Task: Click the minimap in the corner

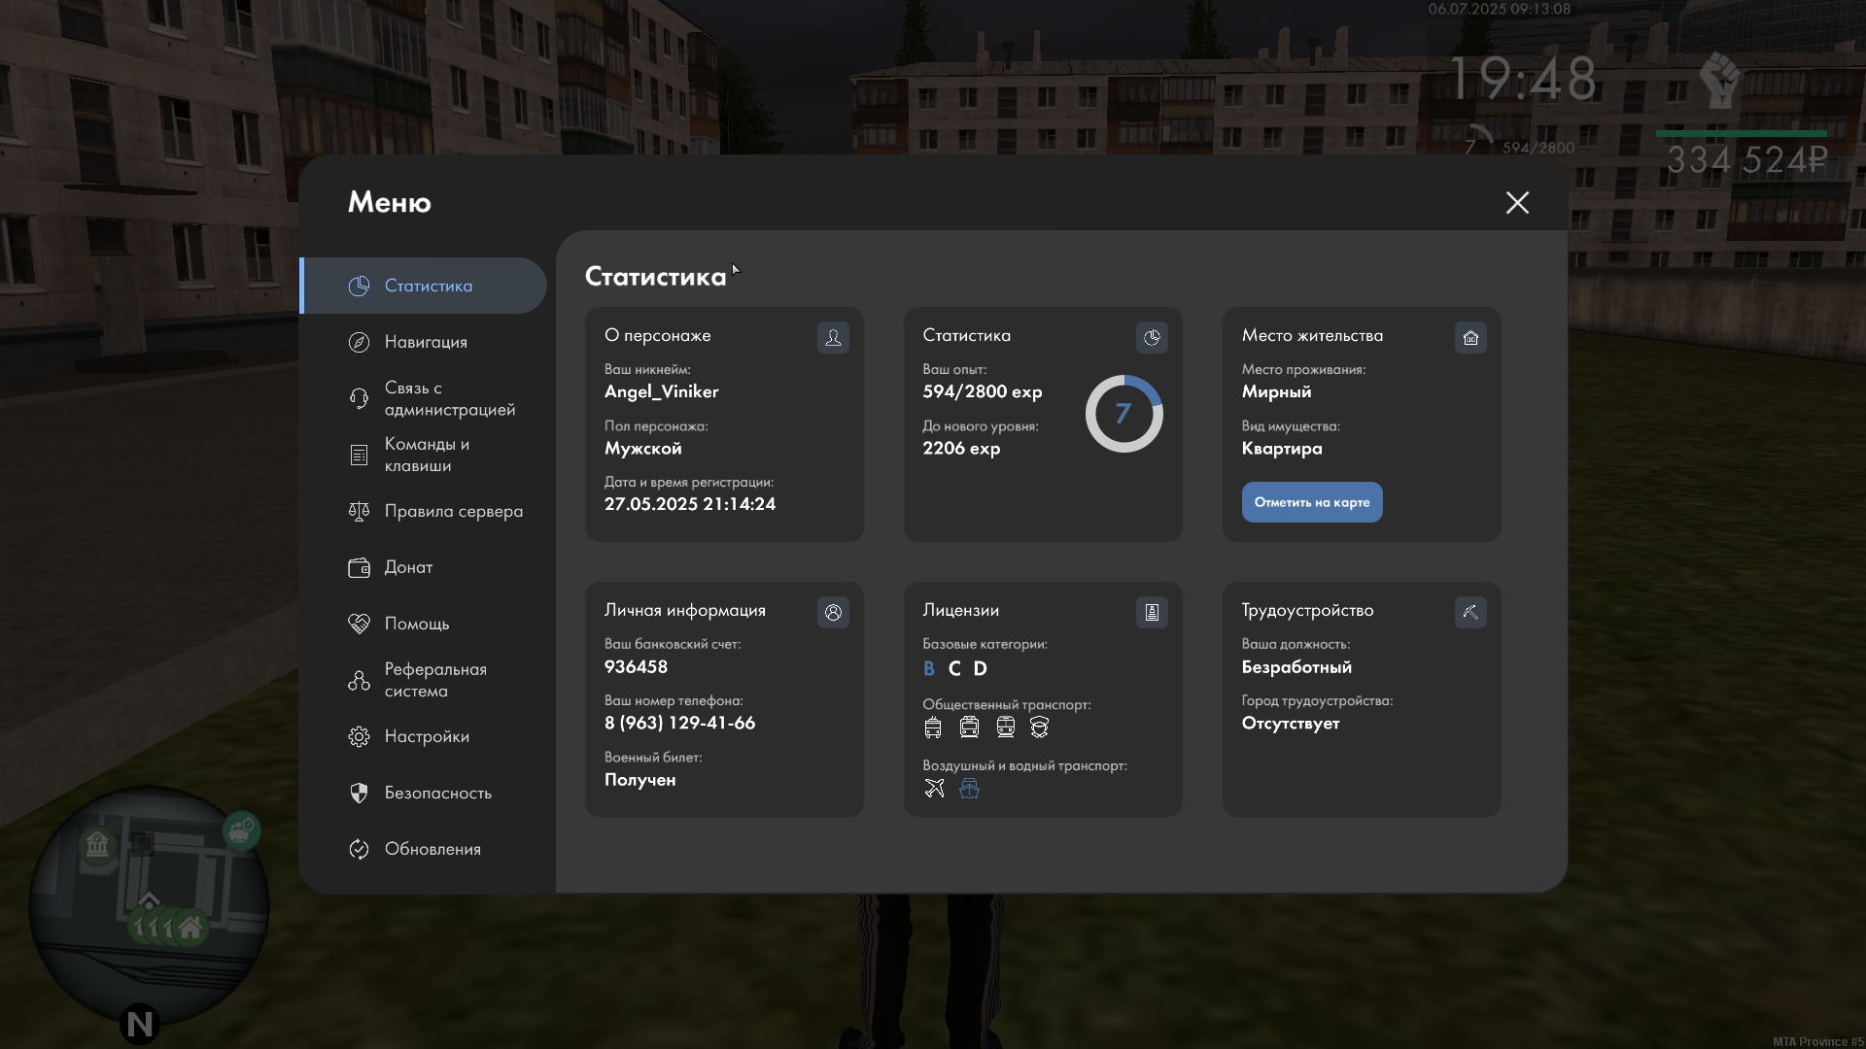Action: point(149,905)
